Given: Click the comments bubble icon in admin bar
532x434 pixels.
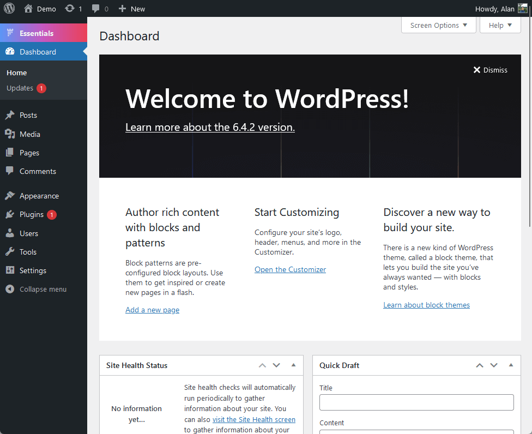Looking at the screenshot, I should point(97,8).
